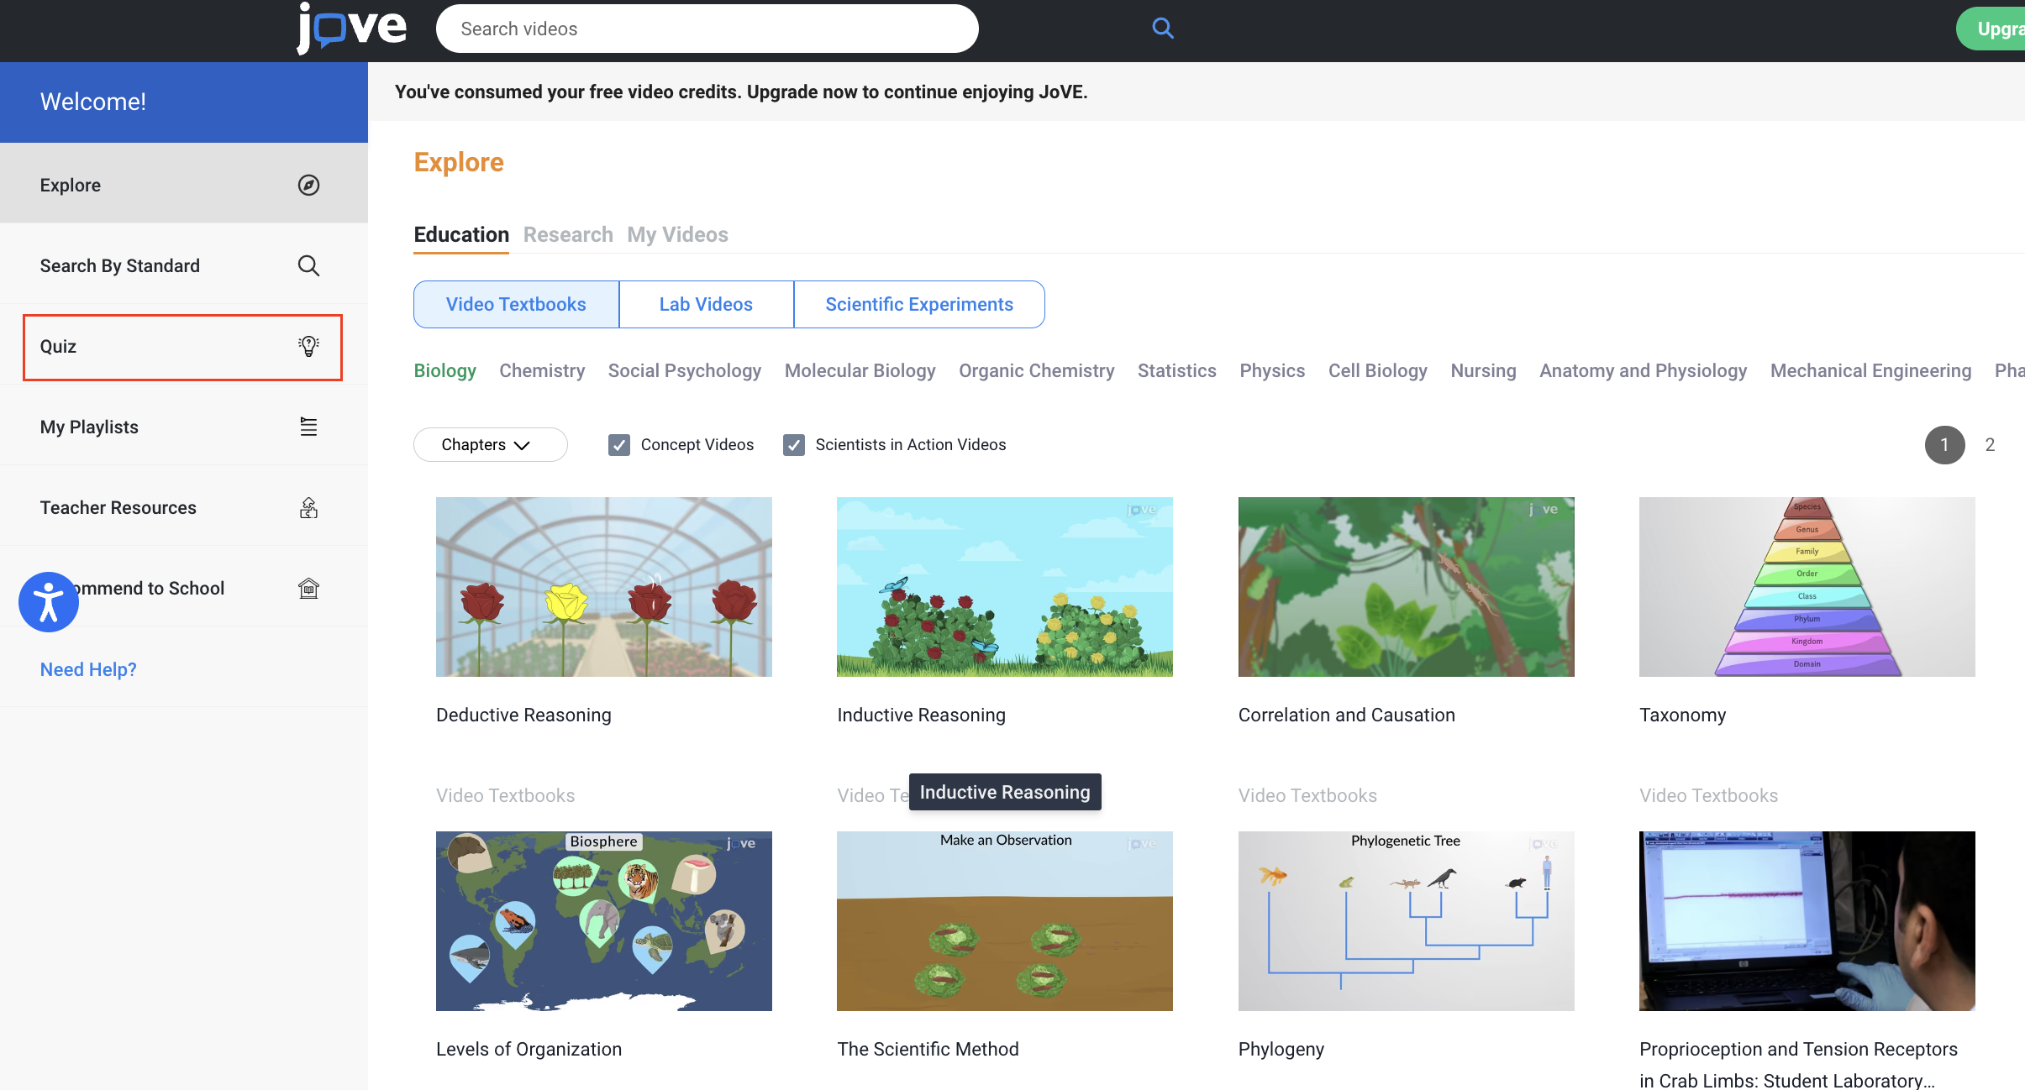This screenshot has width=2025, height=1090.
Task: Click the Explore compass icon
Action: (308, 185)
